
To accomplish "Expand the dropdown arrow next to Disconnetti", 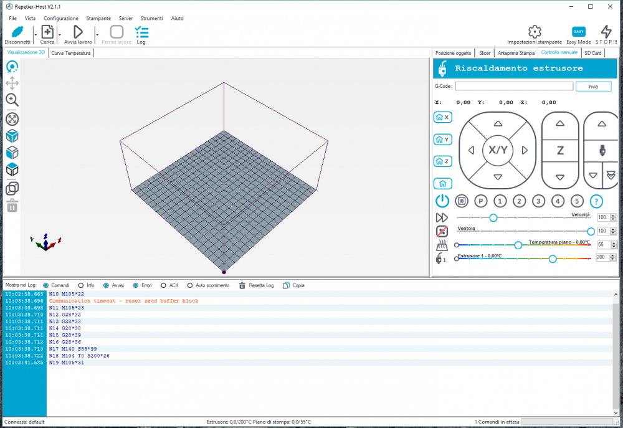I will 34,35.
